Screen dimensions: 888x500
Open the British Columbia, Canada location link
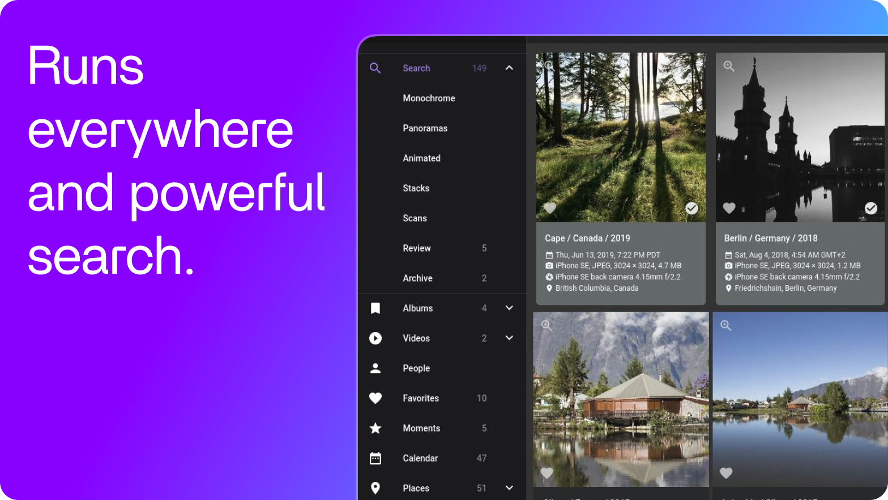596,288
